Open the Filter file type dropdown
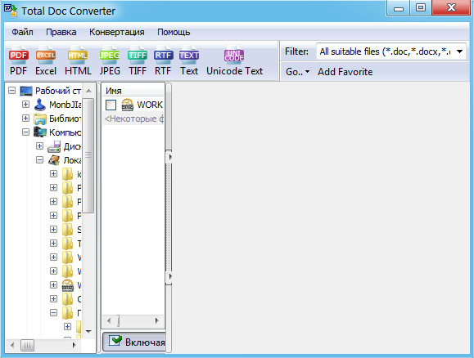The image size is (474, 358). 460,51
